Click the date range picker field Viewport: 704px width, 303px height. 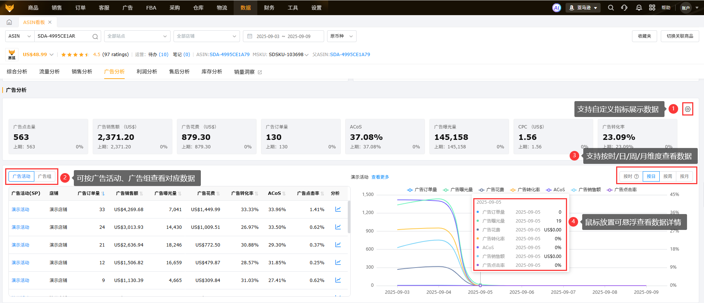point(283,36)
